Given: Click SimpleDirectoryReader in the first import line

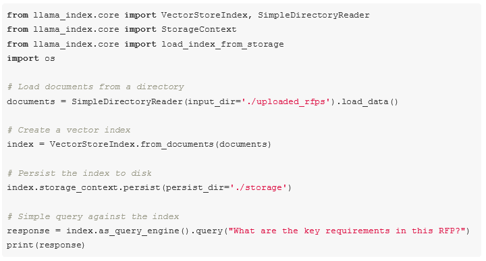Looking at the screenshot, I should pos(314,15).
